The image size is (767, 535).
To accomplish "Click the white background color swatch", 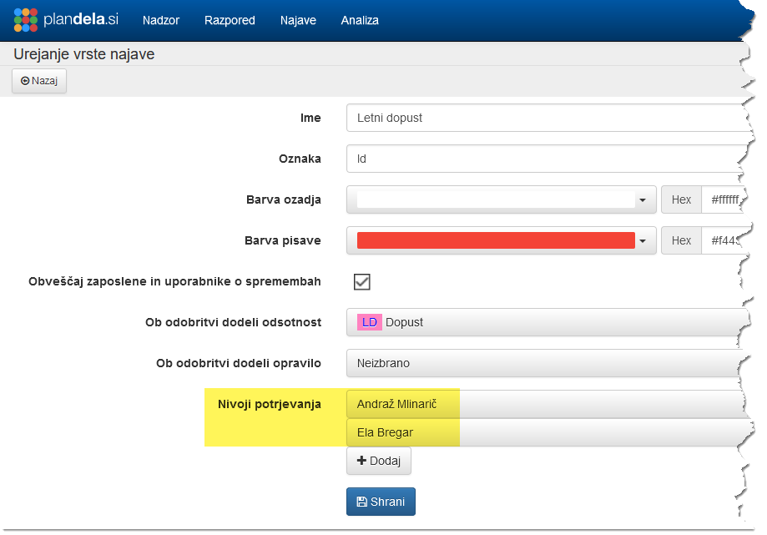I will 495,200.
